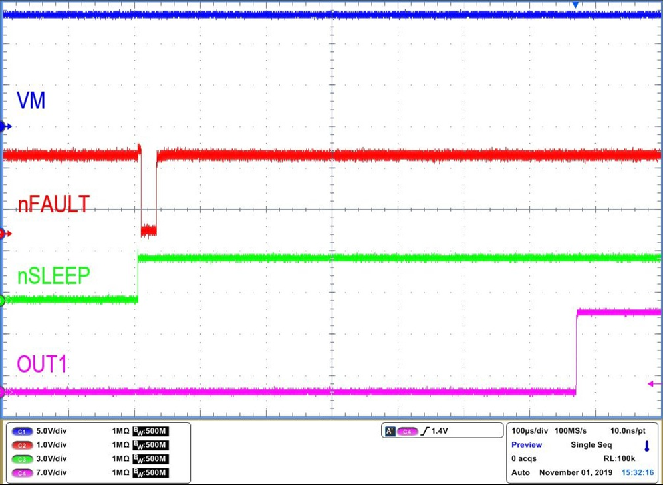This screenshot has width=663, height=485.
Task: Click the RL:100k record length setting
Action: click(620, 458)
